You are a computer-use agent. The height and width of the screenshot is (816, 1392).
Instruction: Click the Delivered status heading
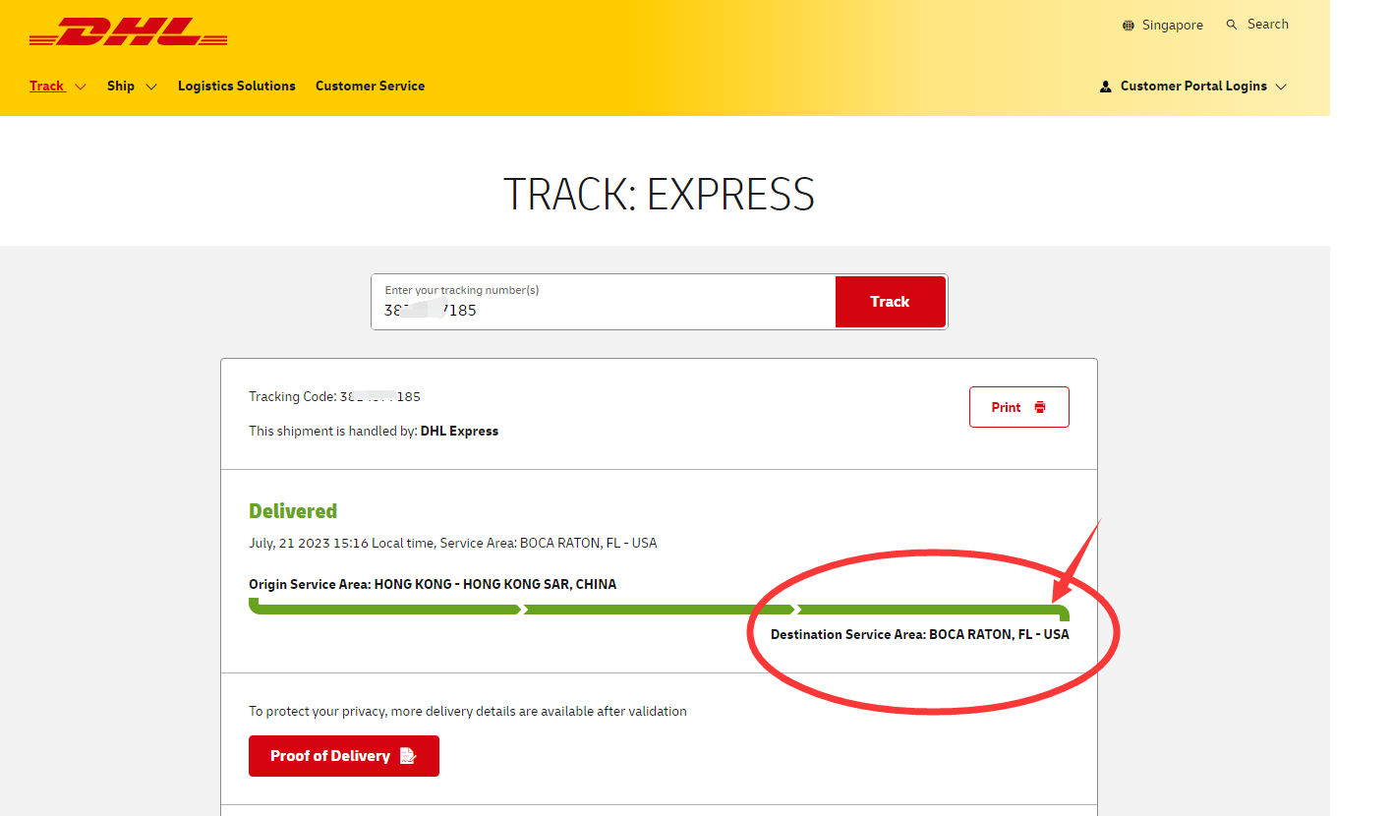(293, 510)
